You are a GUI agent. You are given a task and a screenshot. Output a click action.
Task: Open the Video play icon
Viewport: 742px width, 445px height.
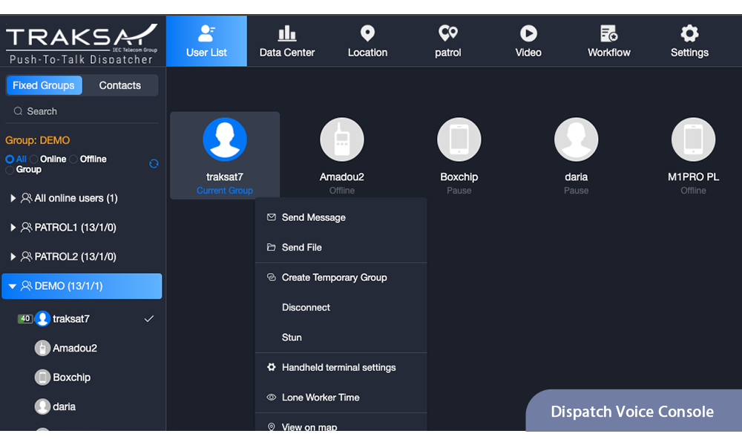tap(528, 34)
